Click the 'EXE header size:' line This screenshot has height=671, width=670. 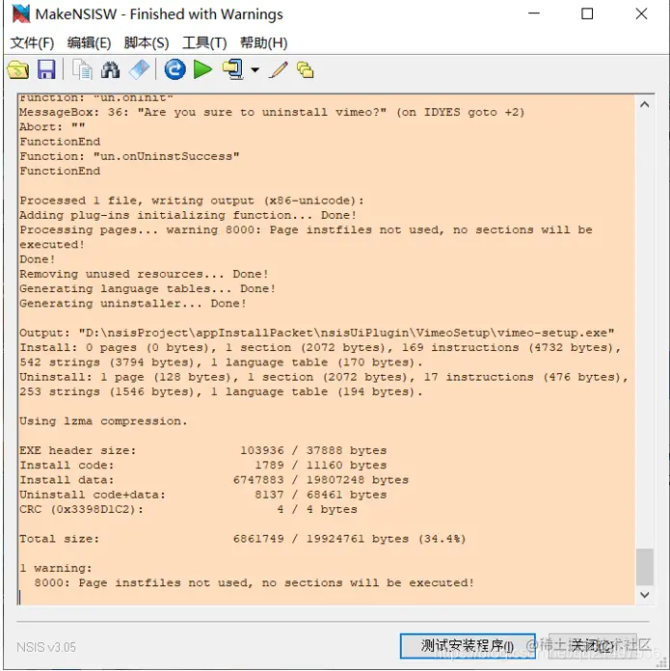point(202,450)
